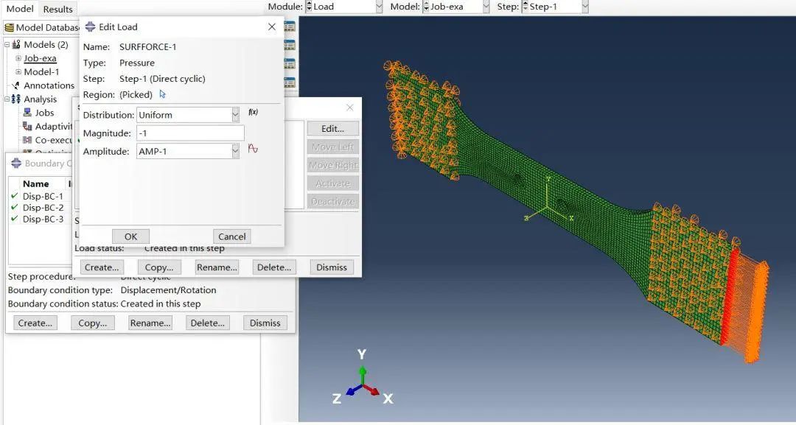Open the Distribution dropdown set to Uniform

click(188, 115)
